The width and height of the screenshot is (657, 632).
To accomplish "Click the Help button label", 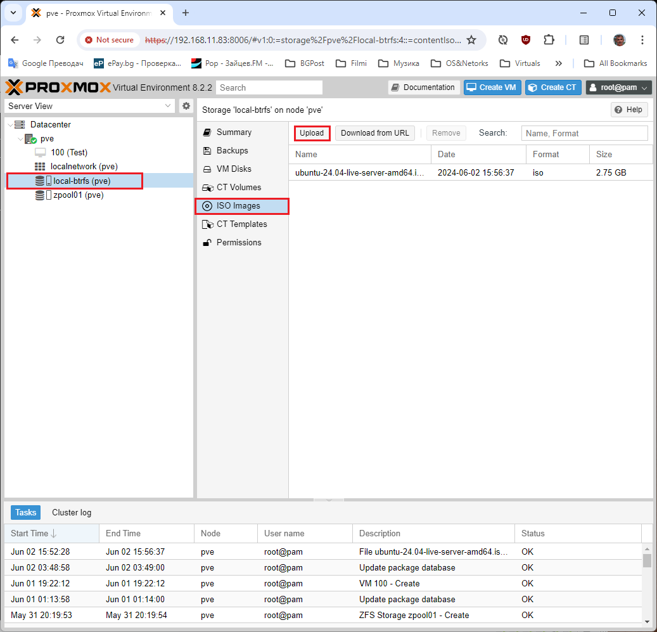I will pyautogui.click(x=634, y=110).
